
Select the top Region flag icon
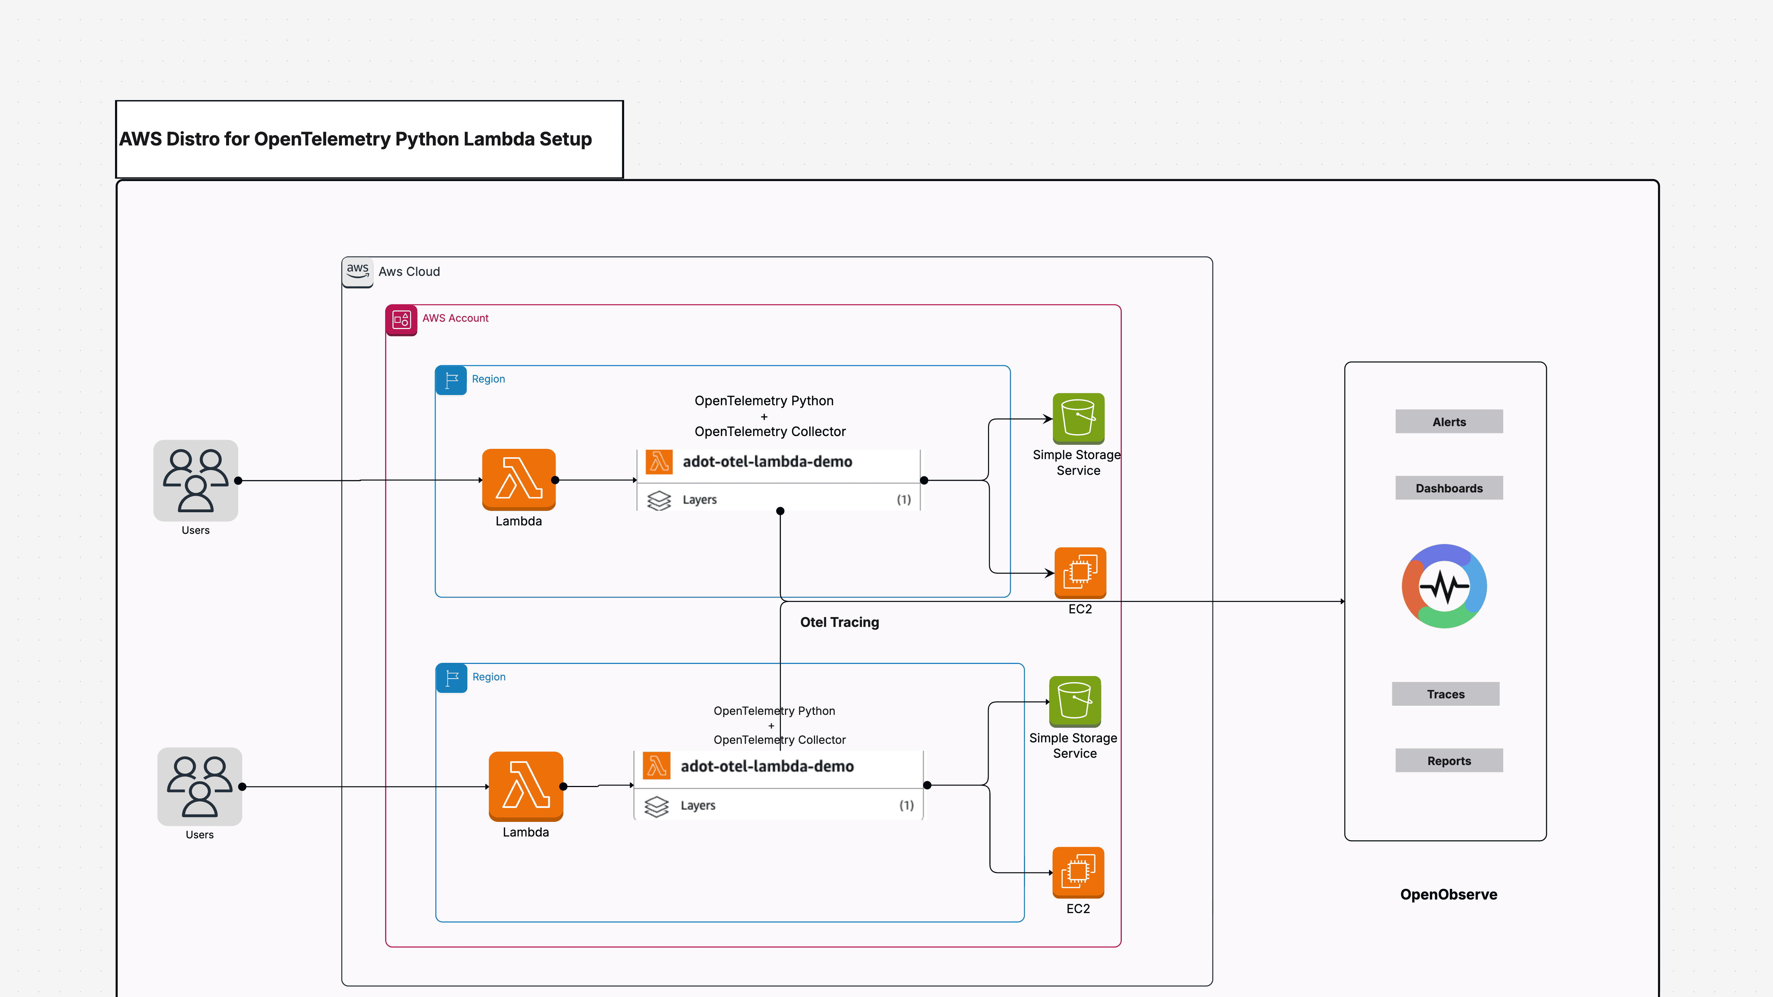pos(451,379)
